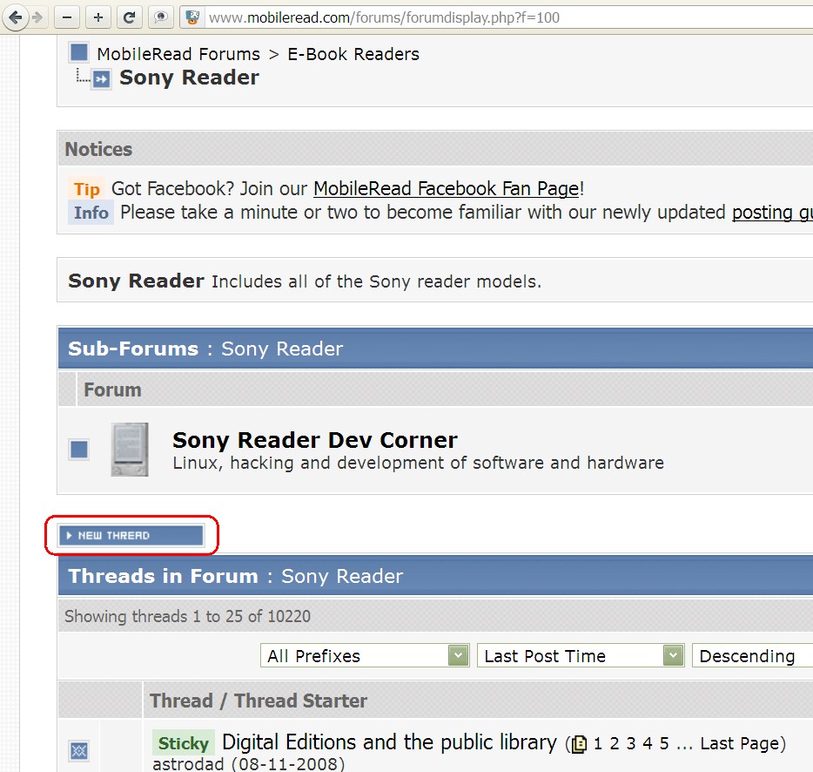The width and height of the screenshot is (813, 772).
Task: Open the MobileRead Facebook Fan Page link
Action: click(x=447, y=188)
